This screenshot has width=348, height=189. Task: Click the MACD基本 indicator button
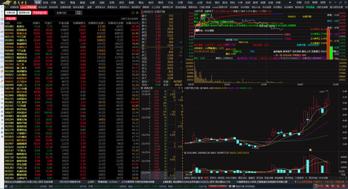coord(231,177)
